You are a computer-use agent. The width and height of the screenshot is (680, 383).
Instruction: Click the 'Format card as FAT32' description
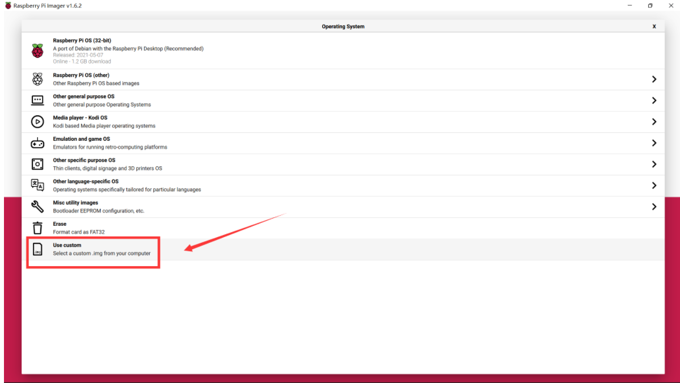point(78,232)
